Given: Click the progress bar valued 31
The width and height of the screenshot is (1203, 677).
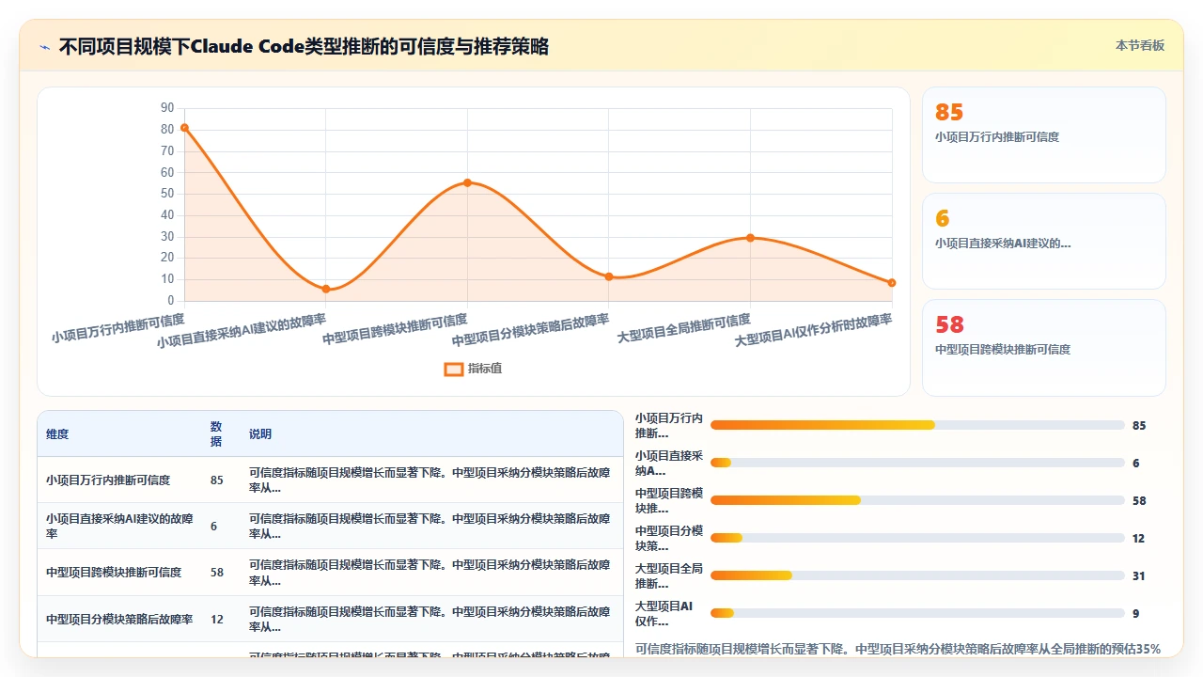Looking at the screenshot, I should pyautogui.click(x=917, y=575).
